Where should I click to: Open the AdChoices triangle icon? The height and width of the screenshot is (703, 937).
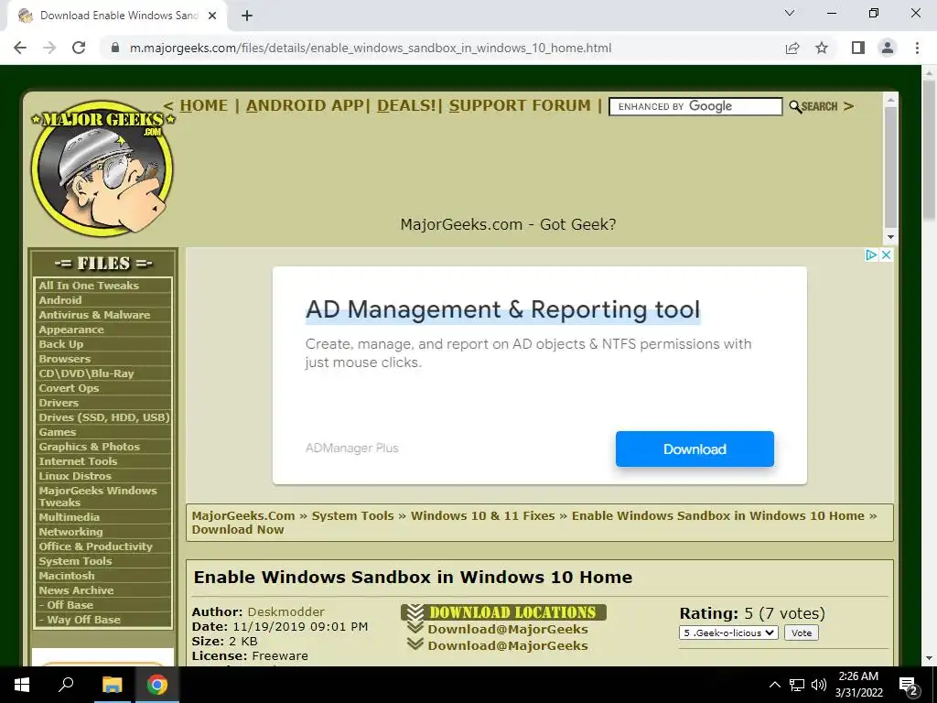(871, 255)
